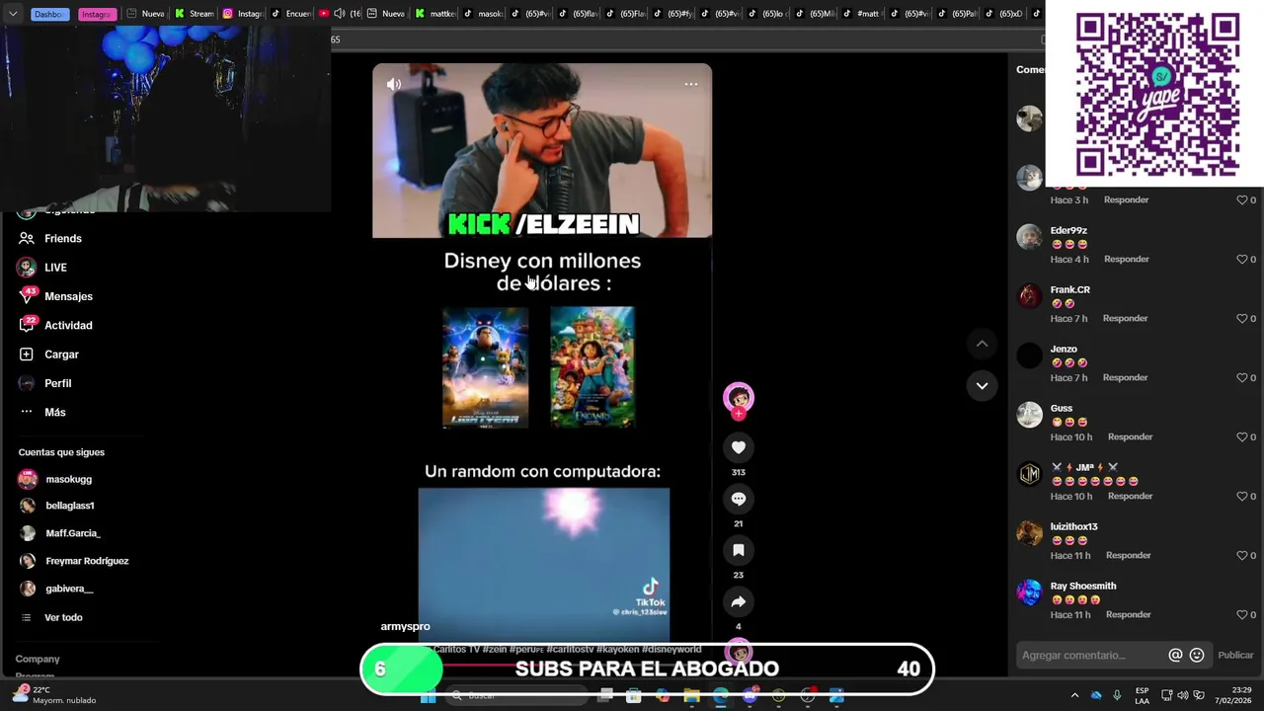Reply to luizithox13's comment

pos(1128,555)
